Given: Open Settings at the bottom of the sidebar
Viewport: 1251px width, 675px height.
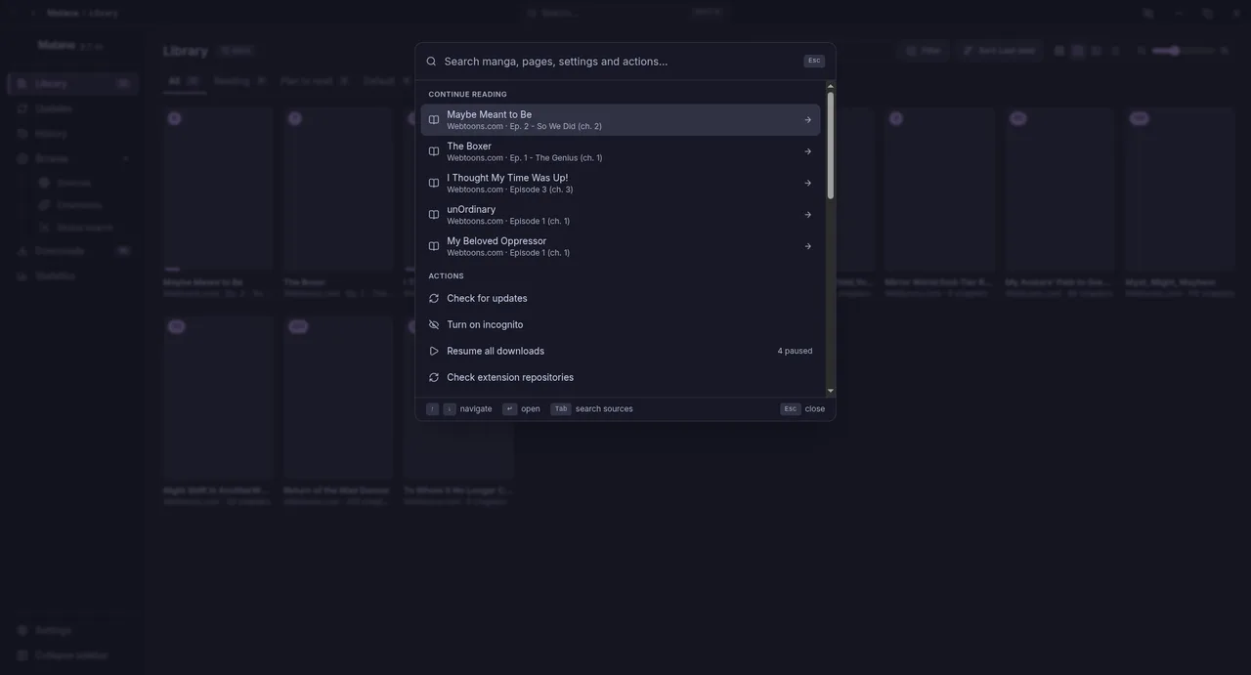Looking at the screenshot, I should [72, 631].
